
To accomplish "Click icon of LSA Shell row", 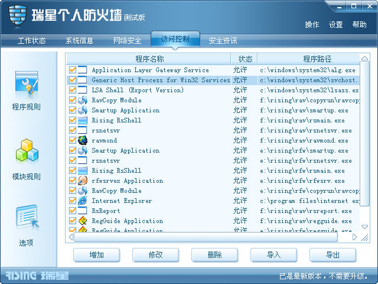I will click(83, 90).
